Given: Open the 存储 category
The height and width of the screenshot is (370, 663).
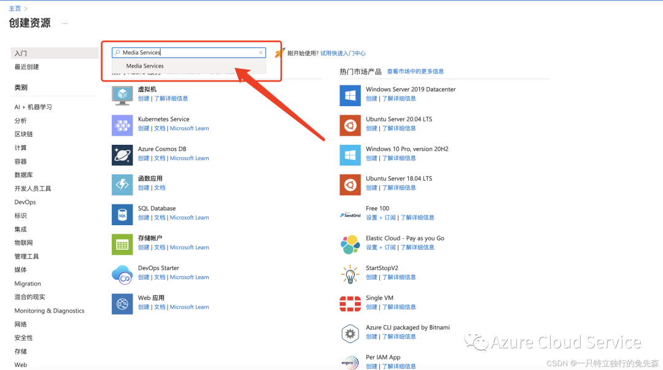Looking at the screenshot, I should 20,352.
